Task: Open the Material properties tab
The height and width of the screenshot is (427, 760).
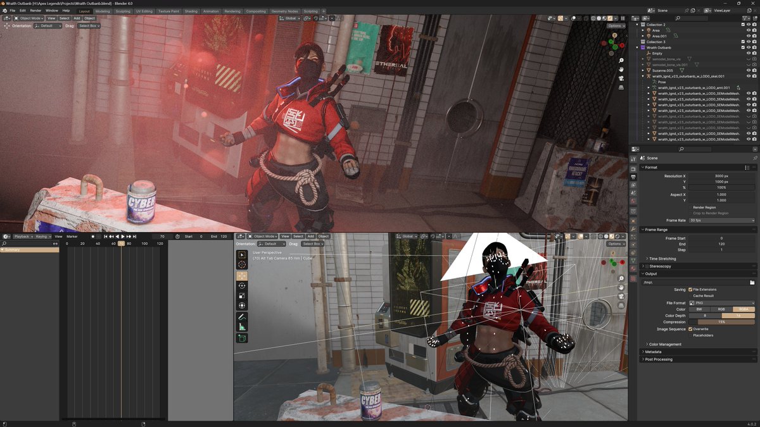Action: click(x=633, y=269)
